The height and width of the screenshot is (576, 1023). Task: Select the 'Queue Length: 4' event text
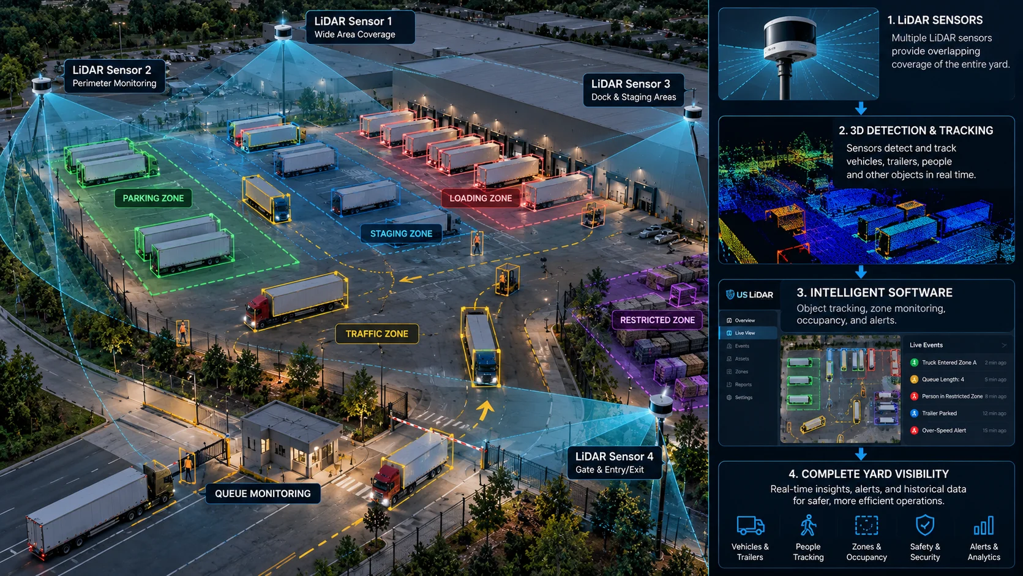(x=943, y=380)
